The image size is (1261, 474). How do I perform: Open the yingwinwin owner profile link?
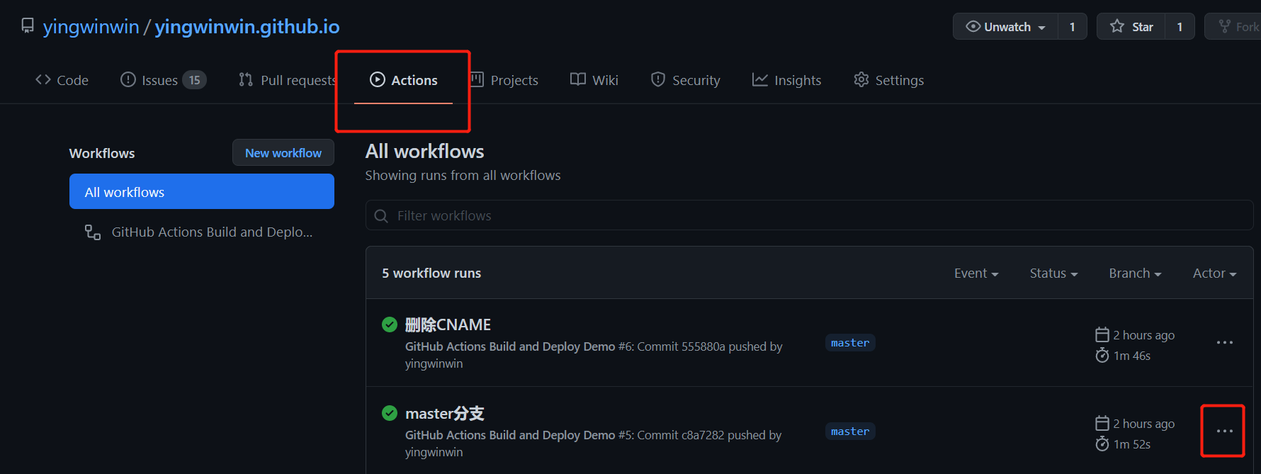tap(91, 27)
